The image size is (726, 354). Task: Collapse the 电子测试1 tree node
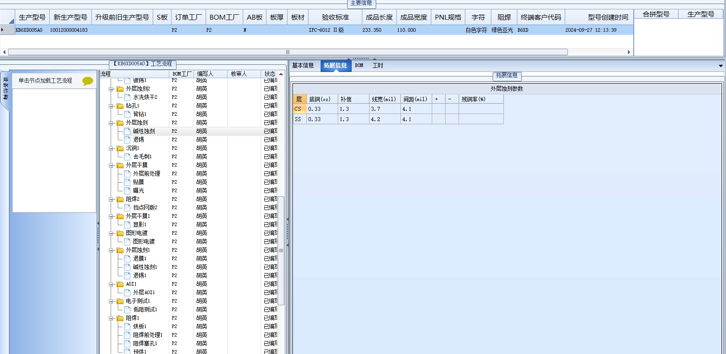pos(111,301)
